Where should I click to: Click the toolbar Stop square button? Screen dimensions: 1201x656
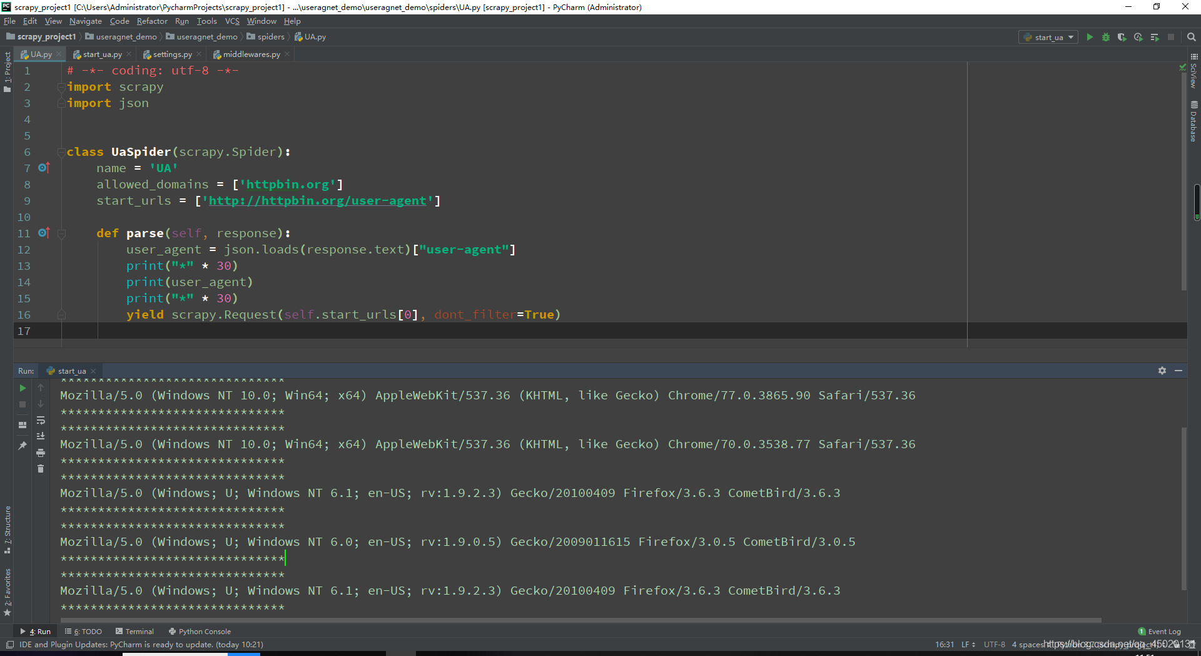pyautogui.click(x=1171, y=38)
